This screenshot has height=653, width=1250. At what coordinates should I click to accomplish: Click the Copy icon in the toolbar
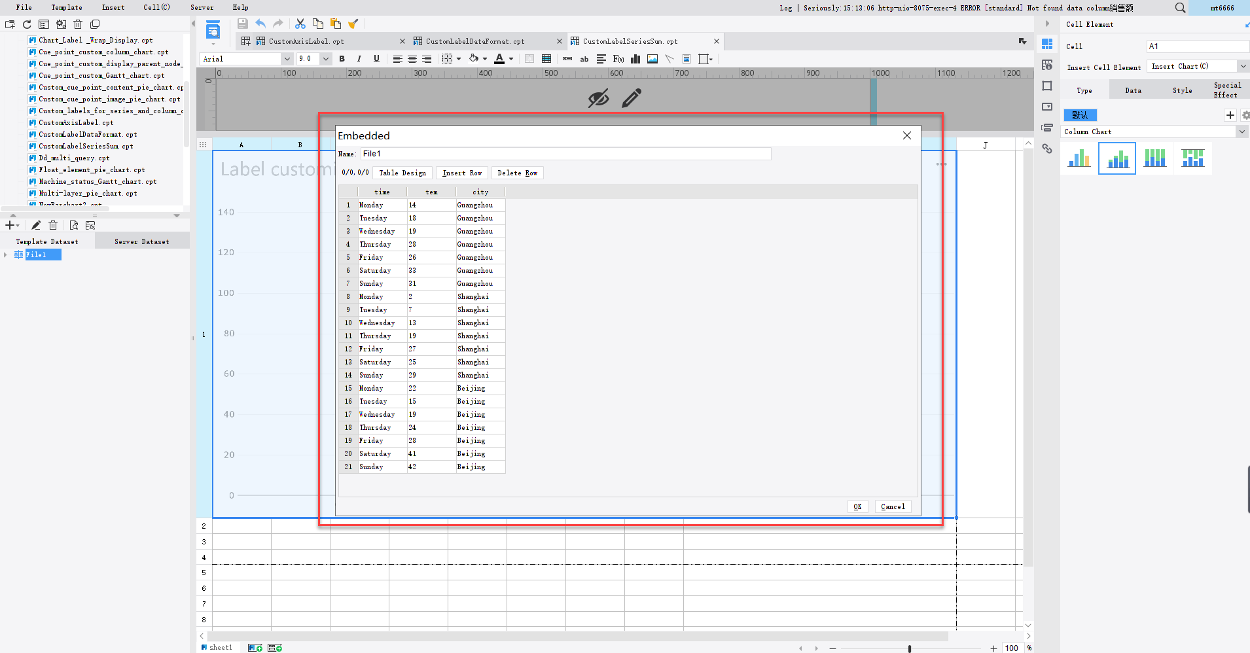tap(317, 23)
